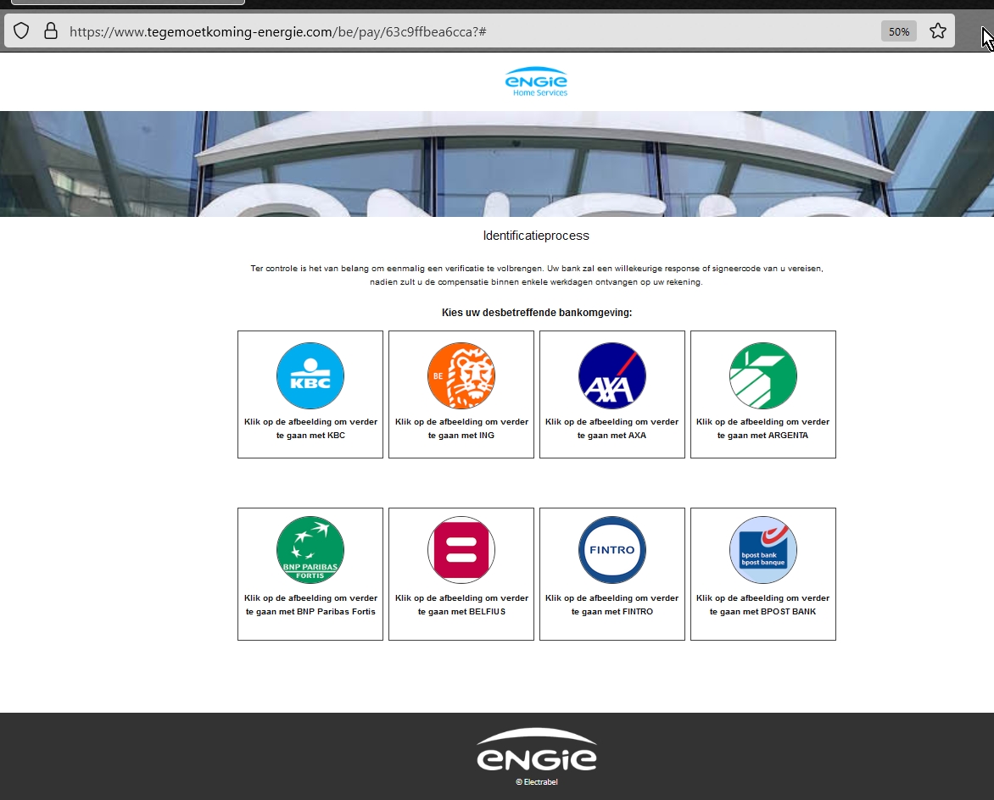Viewport: 994px width, 800px height.
Task: Bookmark page with the star icon
Action: click(937, 31)
